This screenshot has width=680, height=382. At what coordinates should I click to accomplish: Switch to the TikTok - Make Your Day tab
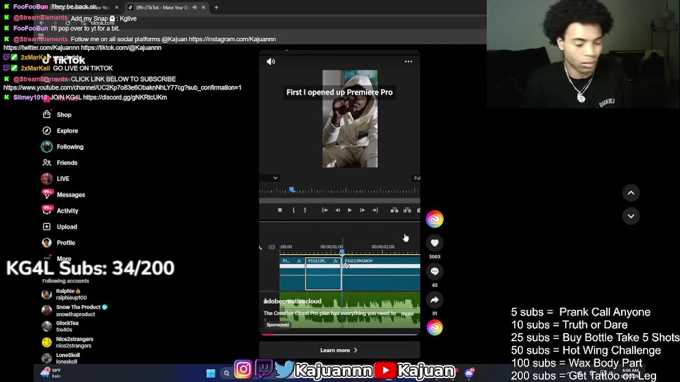click(162, 7)
